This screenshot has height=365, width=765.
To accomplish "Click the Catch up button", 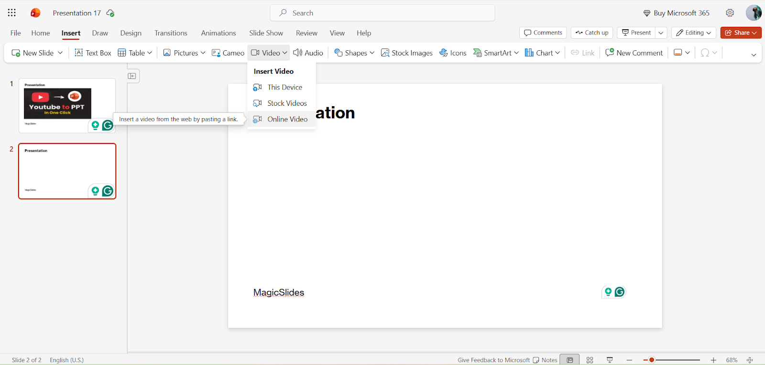I will pyautogui.click(x=592, y=33).
